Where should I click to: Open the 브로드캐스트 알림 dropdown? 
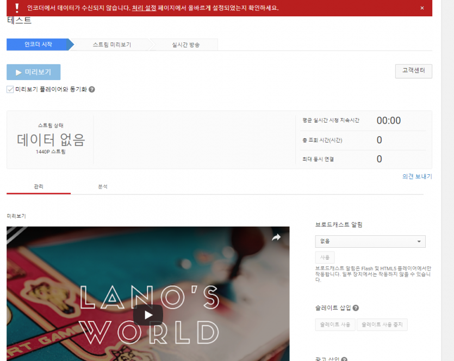click(370, 241)
